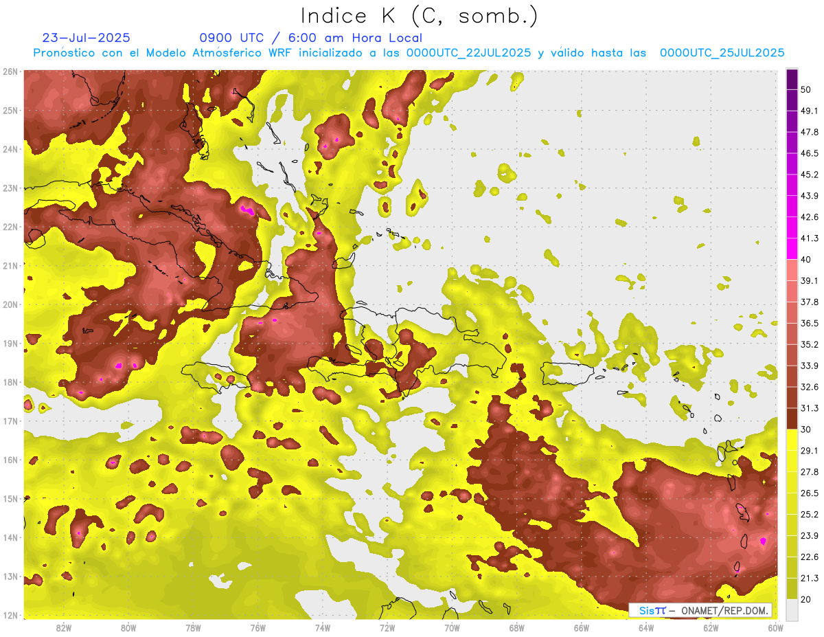This screenshot has width=824, height=637.
Task: Click the colorbar value "32.6"
Action: tap(809, 387)
